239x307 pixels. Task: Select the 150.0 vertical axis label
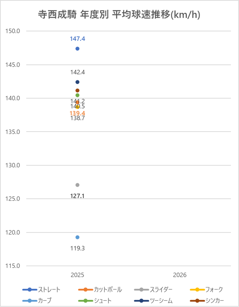(x=13, y=31)
